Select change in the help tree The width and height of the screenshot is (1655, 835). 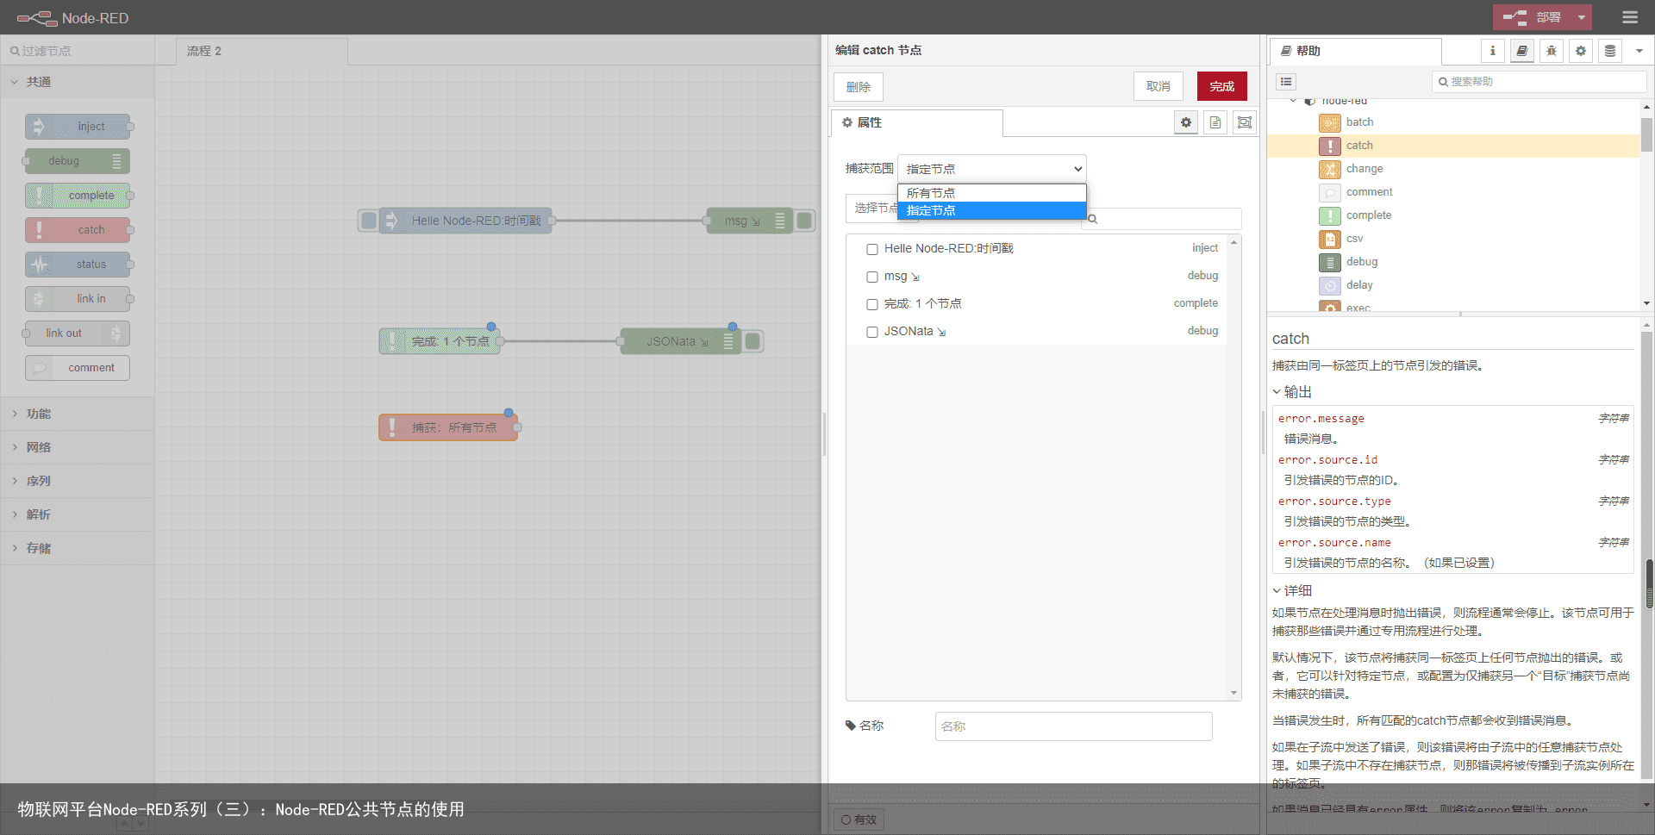coord(1453,169)
